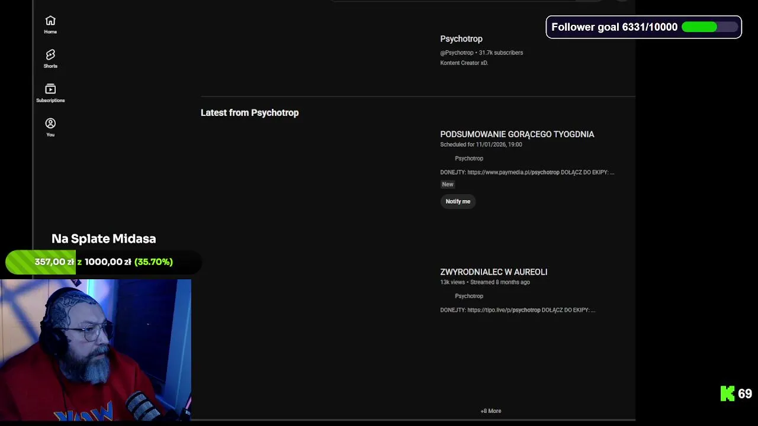Open the You profile icon
The width and height of the screenshot is (758, 426).
[x=50, y=127]
